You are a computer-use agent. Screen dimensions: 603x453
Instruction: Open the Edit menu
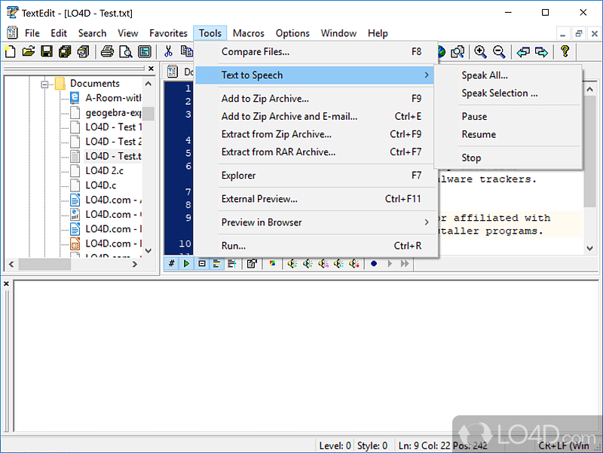(x=59, y=33)
